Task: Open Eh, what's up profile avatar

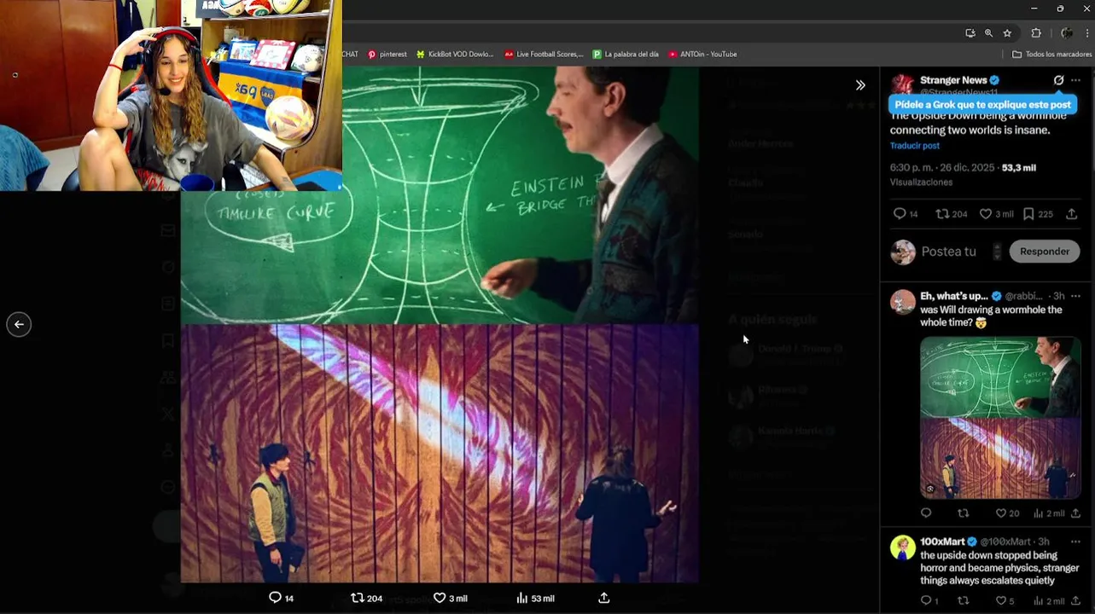Action: click(x=902, y=302)
